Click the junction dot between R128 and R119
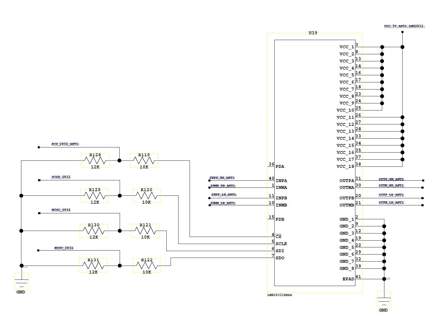Viewport: 435px width, 317px height. click(x=119, y=160)
